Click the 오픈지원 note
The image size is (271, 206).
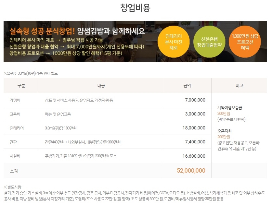(224, 131)
